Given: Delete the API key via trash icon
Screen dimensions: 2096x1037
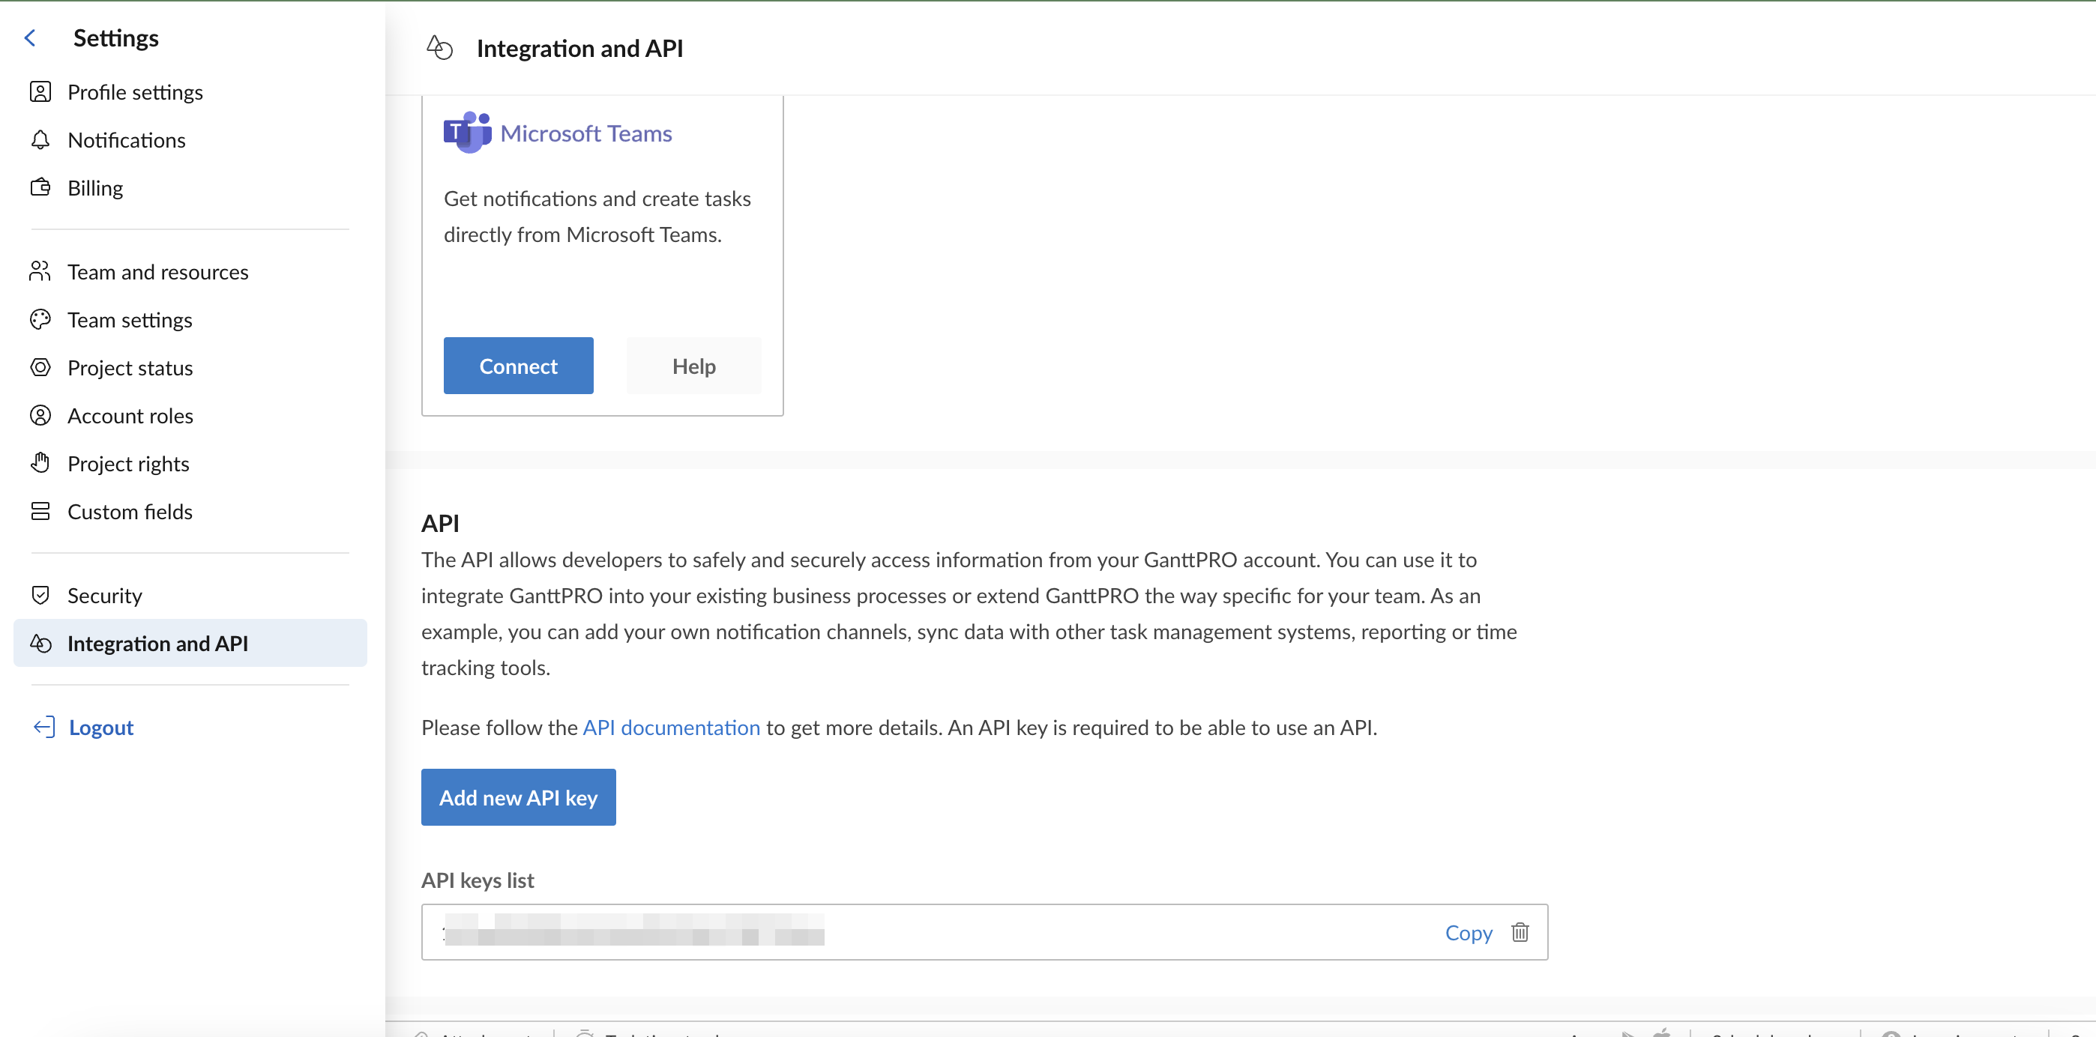Looking at the screenshot, I should pos(1519,932).
